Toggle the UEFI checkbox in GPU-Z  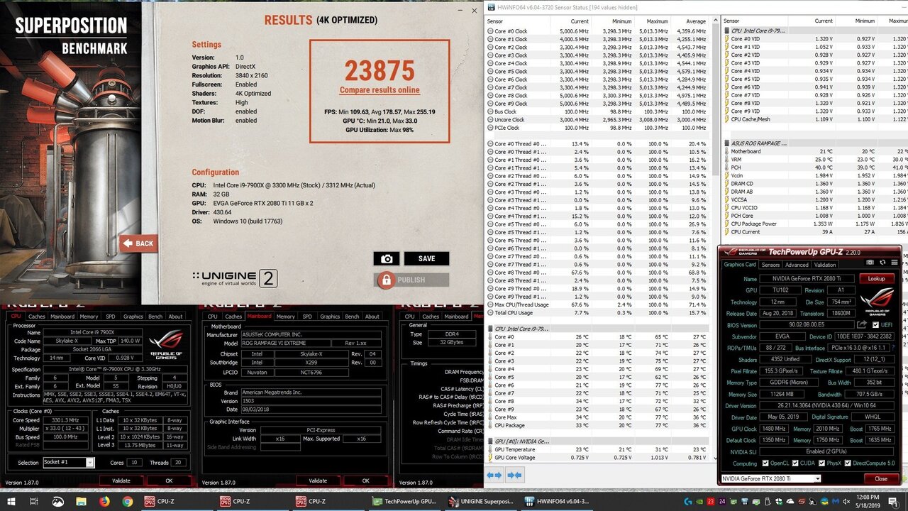[875, 325]
